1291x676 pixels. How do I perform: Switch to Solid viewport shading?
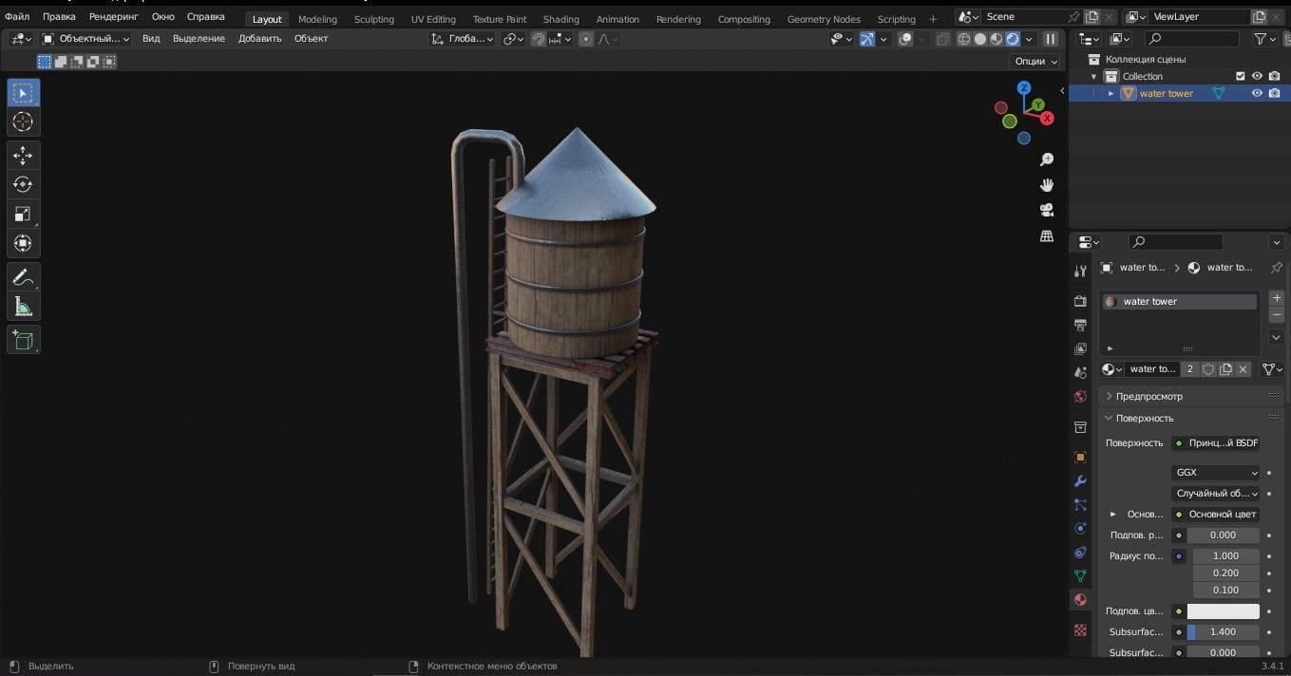(980, 39)
